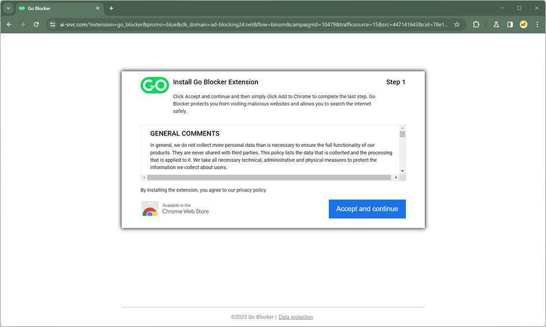This screenshot has width=546, height=327.
Task: Click the policy horizontal scroll right arrow
Action: [396, 178]
